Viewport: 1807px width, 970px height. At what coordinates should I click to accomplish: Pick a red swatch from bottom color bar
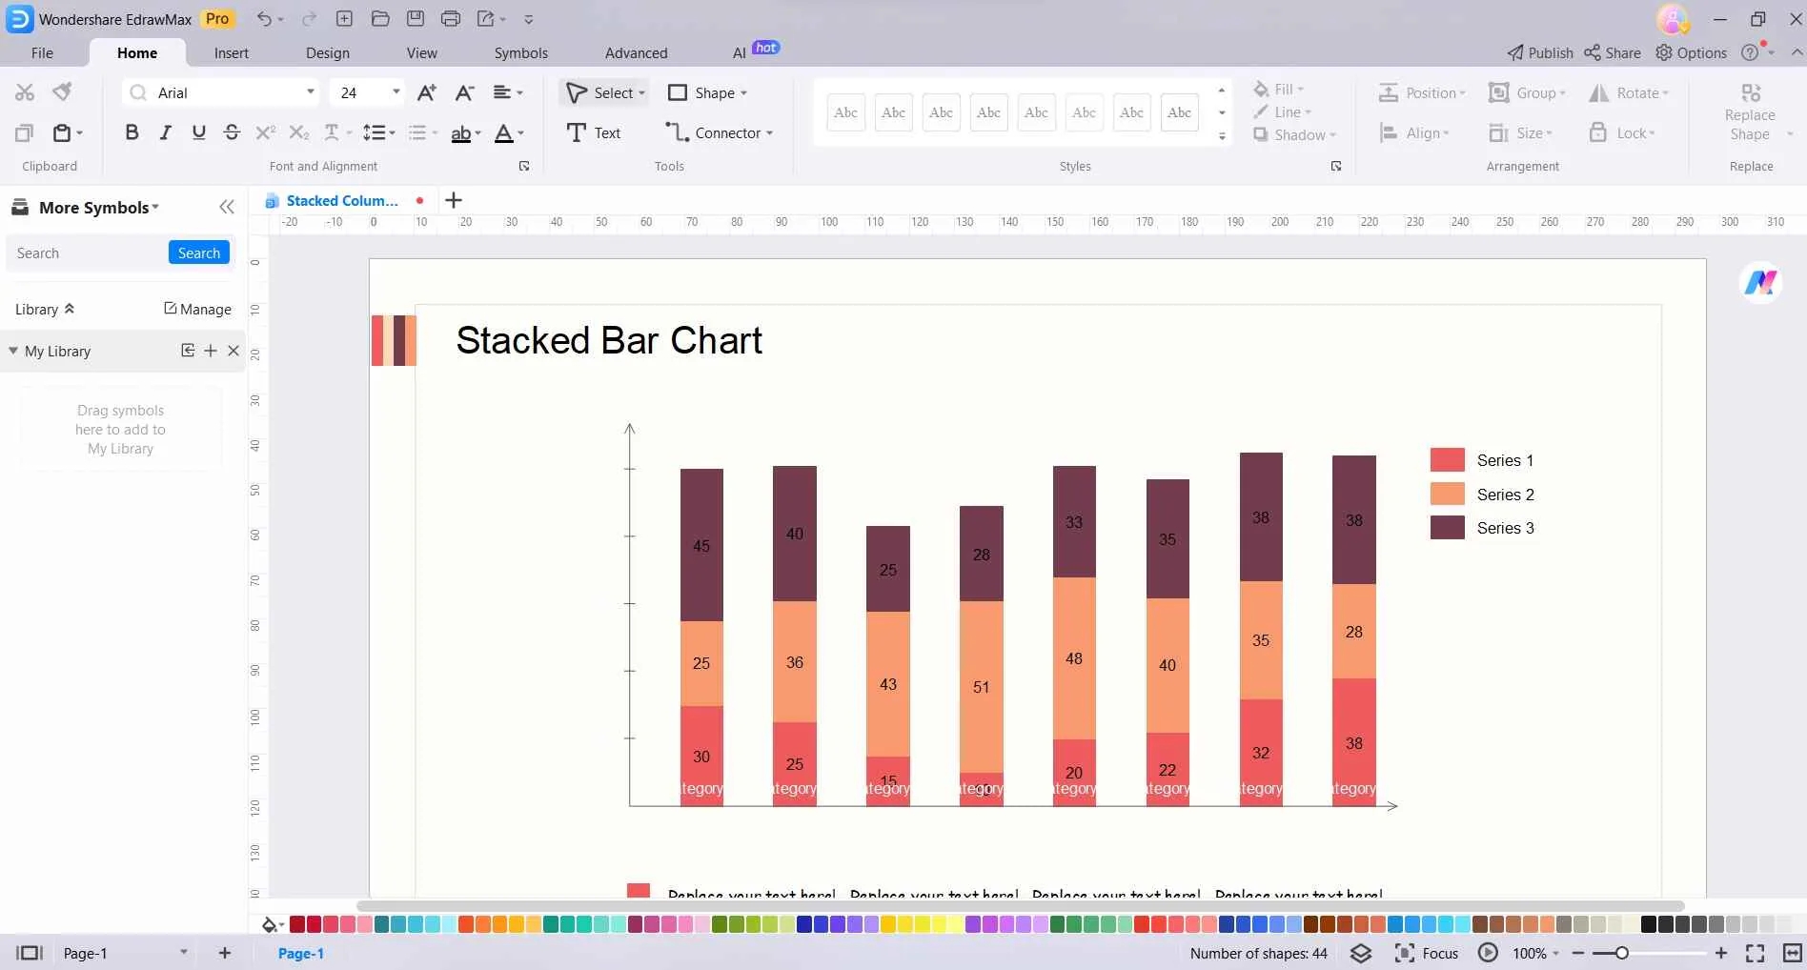click(296, 923)
